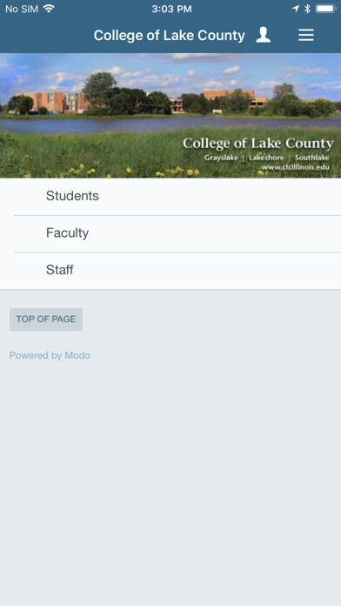Screen dimensions: 341x606
Task: Tap the www.clcillinois.edu text in banner
Action: tap(296, 168)
